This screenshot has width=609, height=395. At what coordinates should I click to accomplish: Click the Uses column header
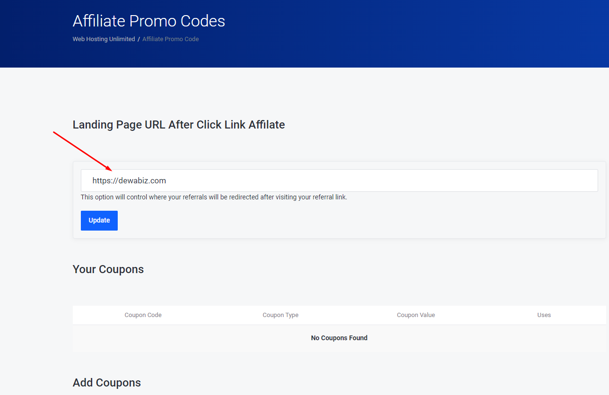544,315
